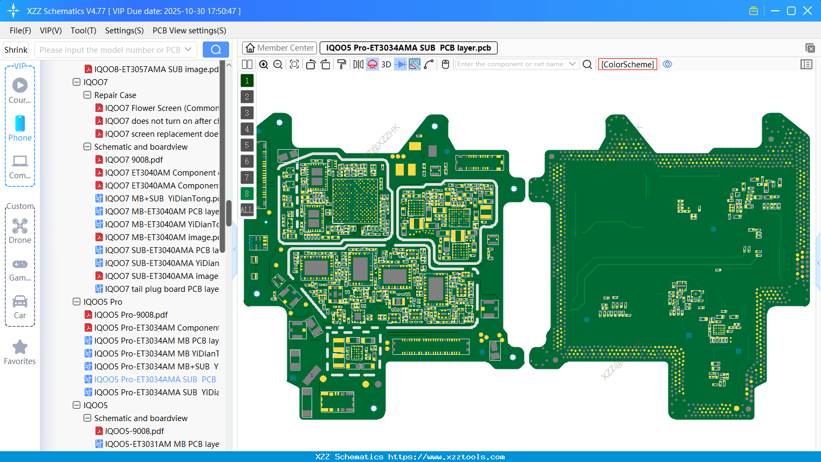
Task: Select the Zoom In magnifier tool
Action: point(264,64)
